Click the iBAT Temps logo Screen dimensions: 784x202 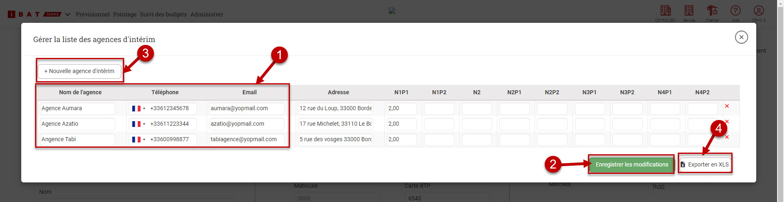tap(34, 14)
